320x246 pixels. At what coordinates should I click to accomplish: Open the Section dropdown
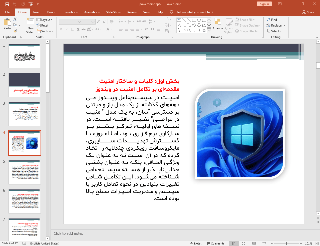coord(45,31)
